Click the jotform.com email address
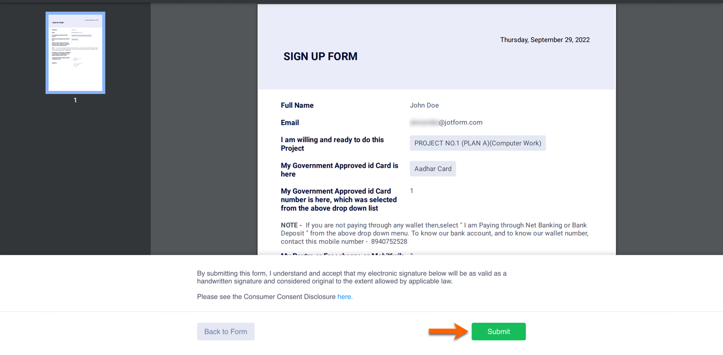 click(446, 123)
